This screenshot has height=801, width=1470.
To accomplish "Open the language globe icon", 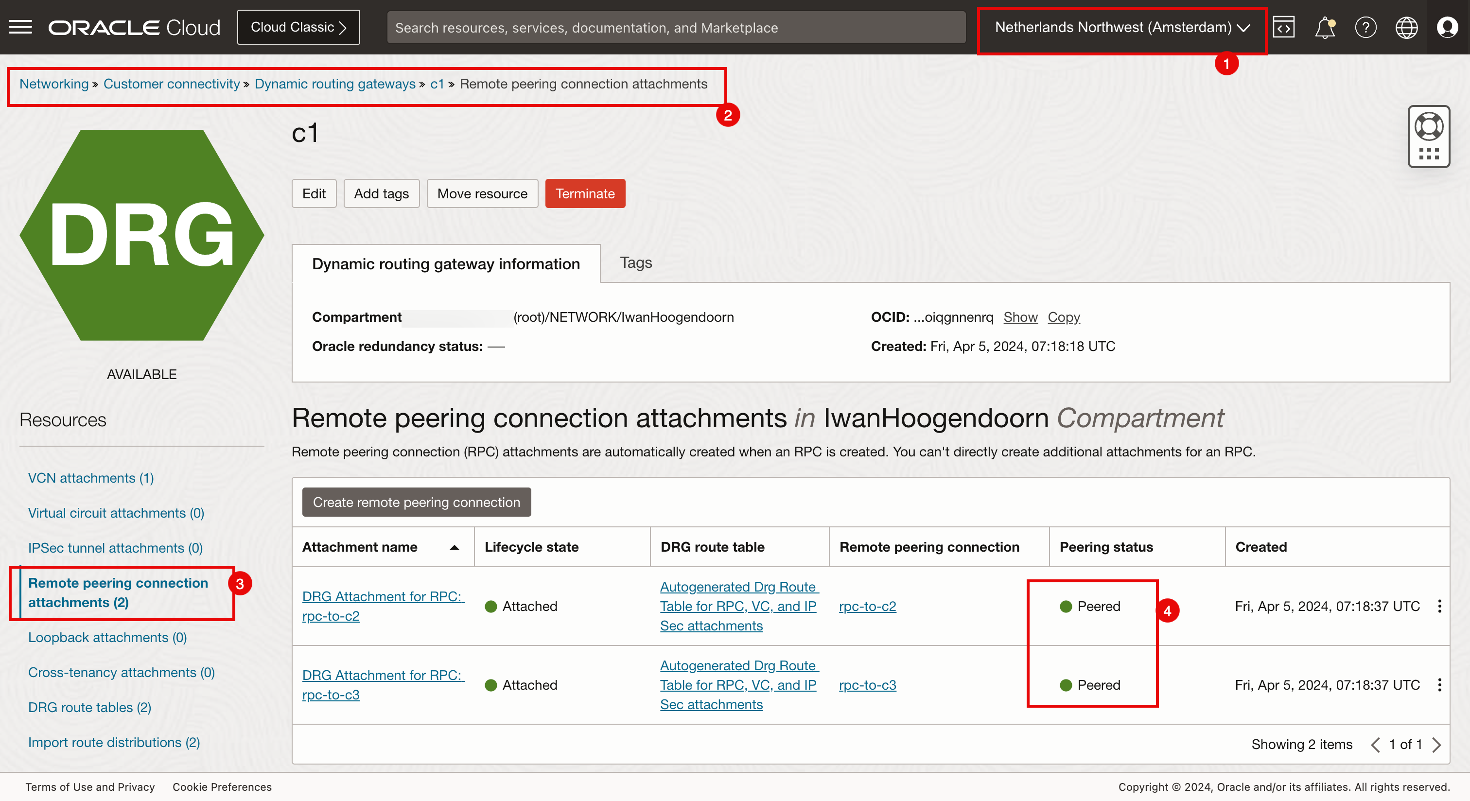I will (x=1406, y=27).
